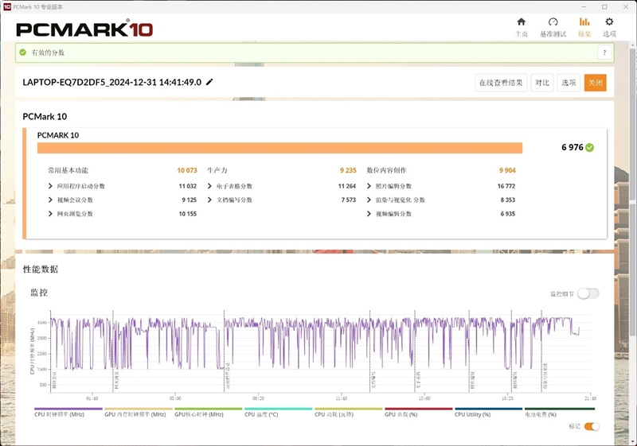Expand the video conferencing score row (视频会议分数)
Image resolution: width=637 pixels, height=446 pixels.
pos(51,200)
